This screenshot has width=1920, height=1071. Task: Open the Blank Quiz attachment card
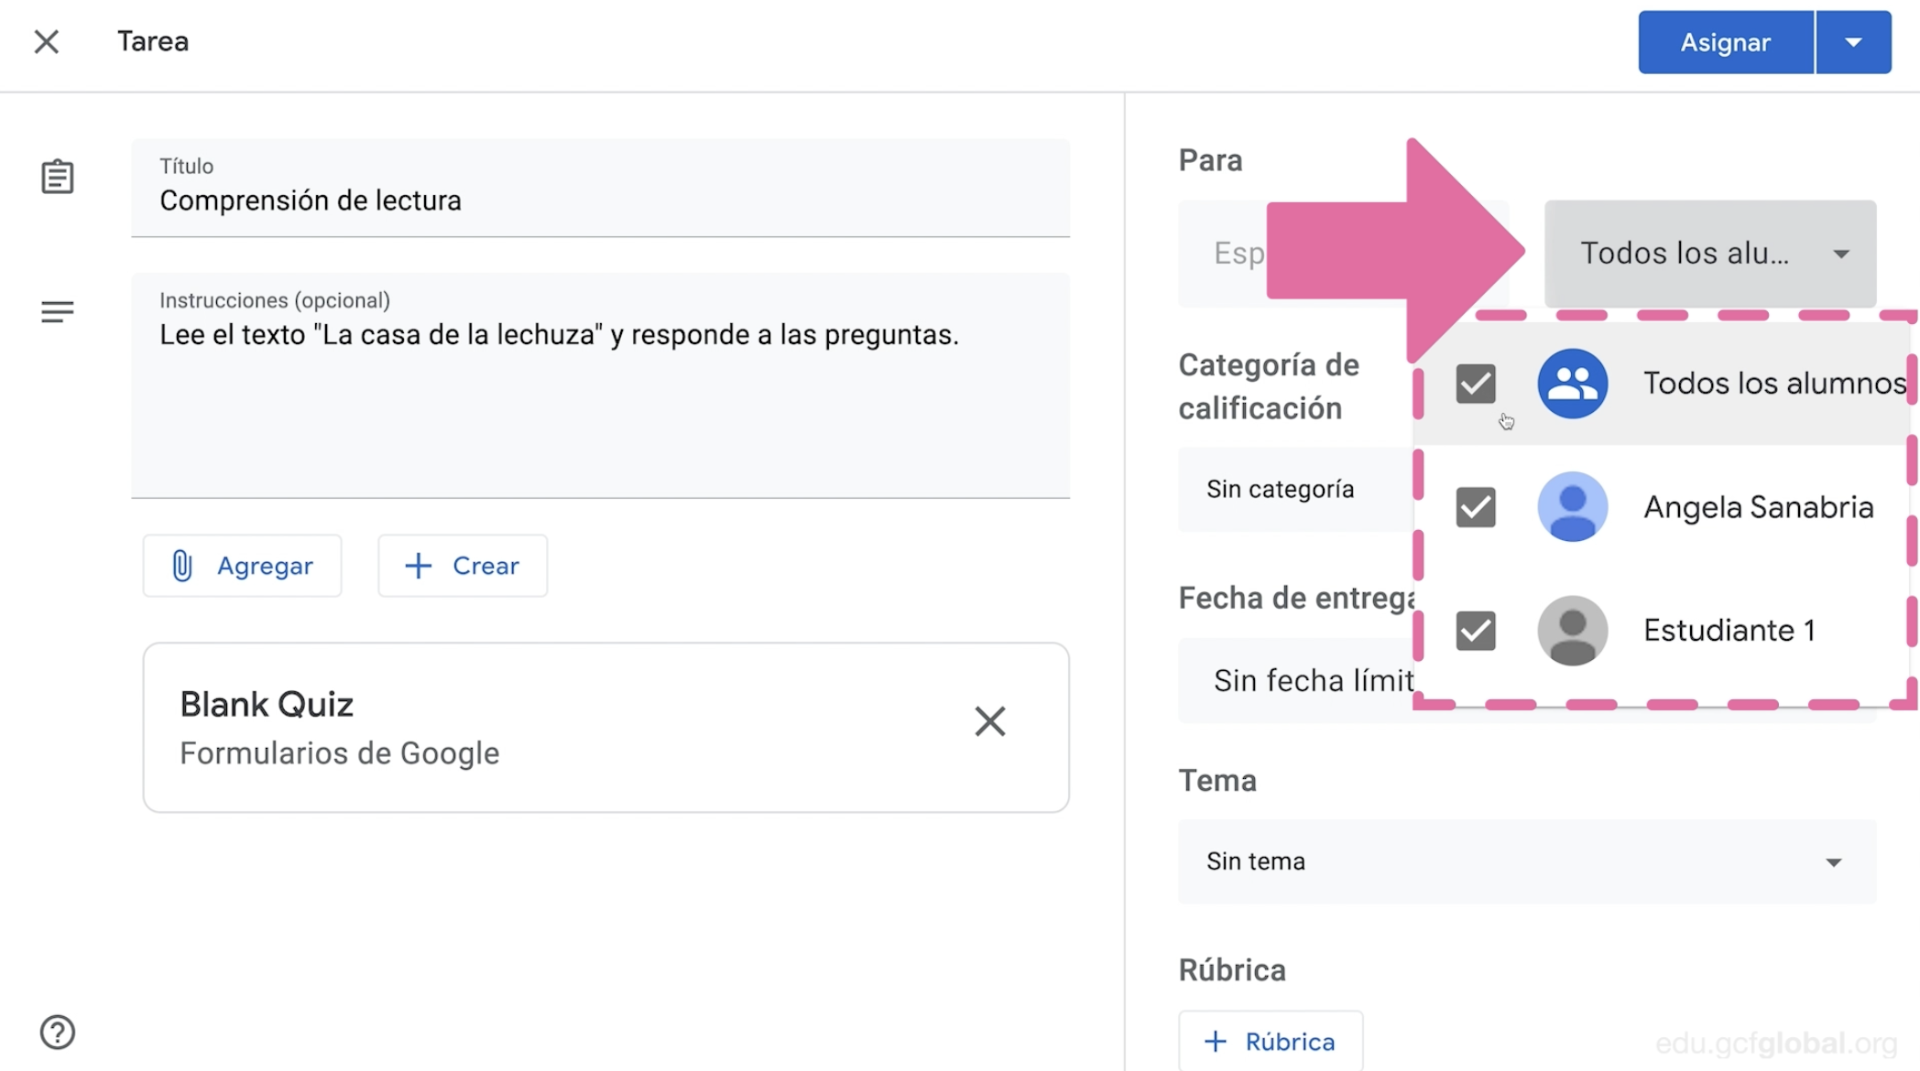[605, 728]
